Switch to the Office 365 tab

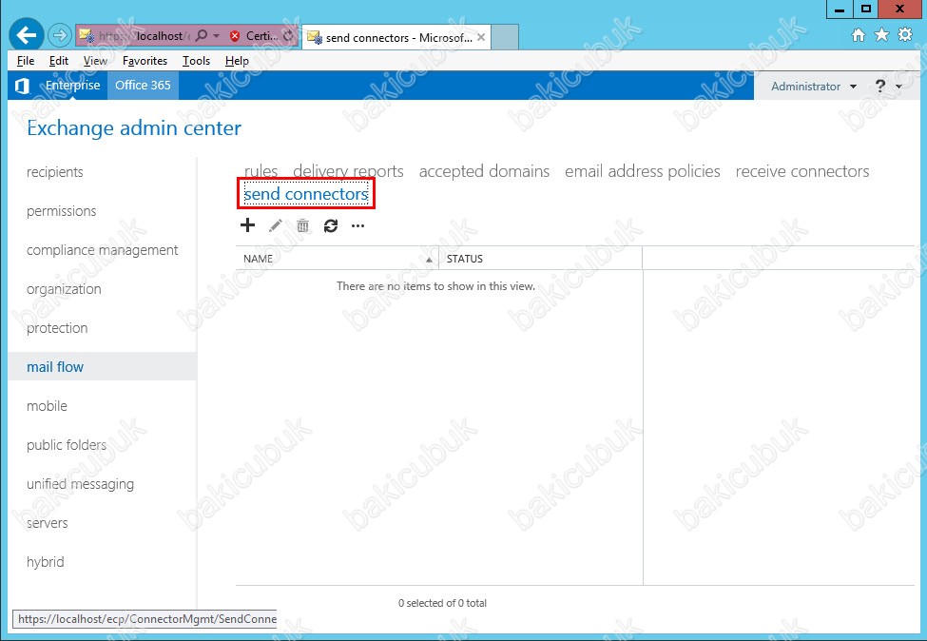pyautogui.click(x=143, y=86)
